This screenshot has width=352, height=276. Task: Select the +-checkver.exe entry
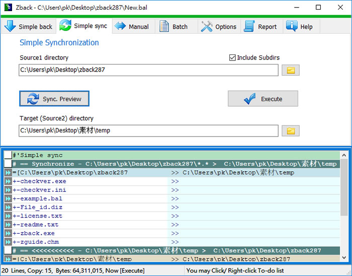pos(39,181)
